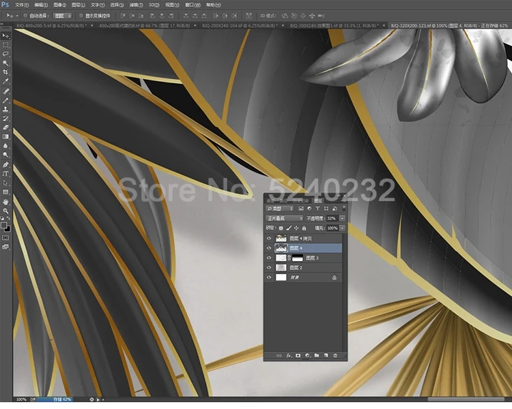
Task: Select the Rectangle shape tool
Action: pyautogui.click(x=5, y=192)
